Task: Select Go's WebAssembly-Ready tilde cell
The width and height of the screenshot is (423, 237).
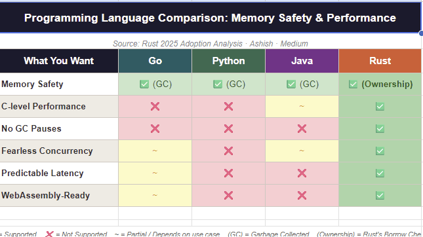Action: pyautogui.click(x=155, y=196)
